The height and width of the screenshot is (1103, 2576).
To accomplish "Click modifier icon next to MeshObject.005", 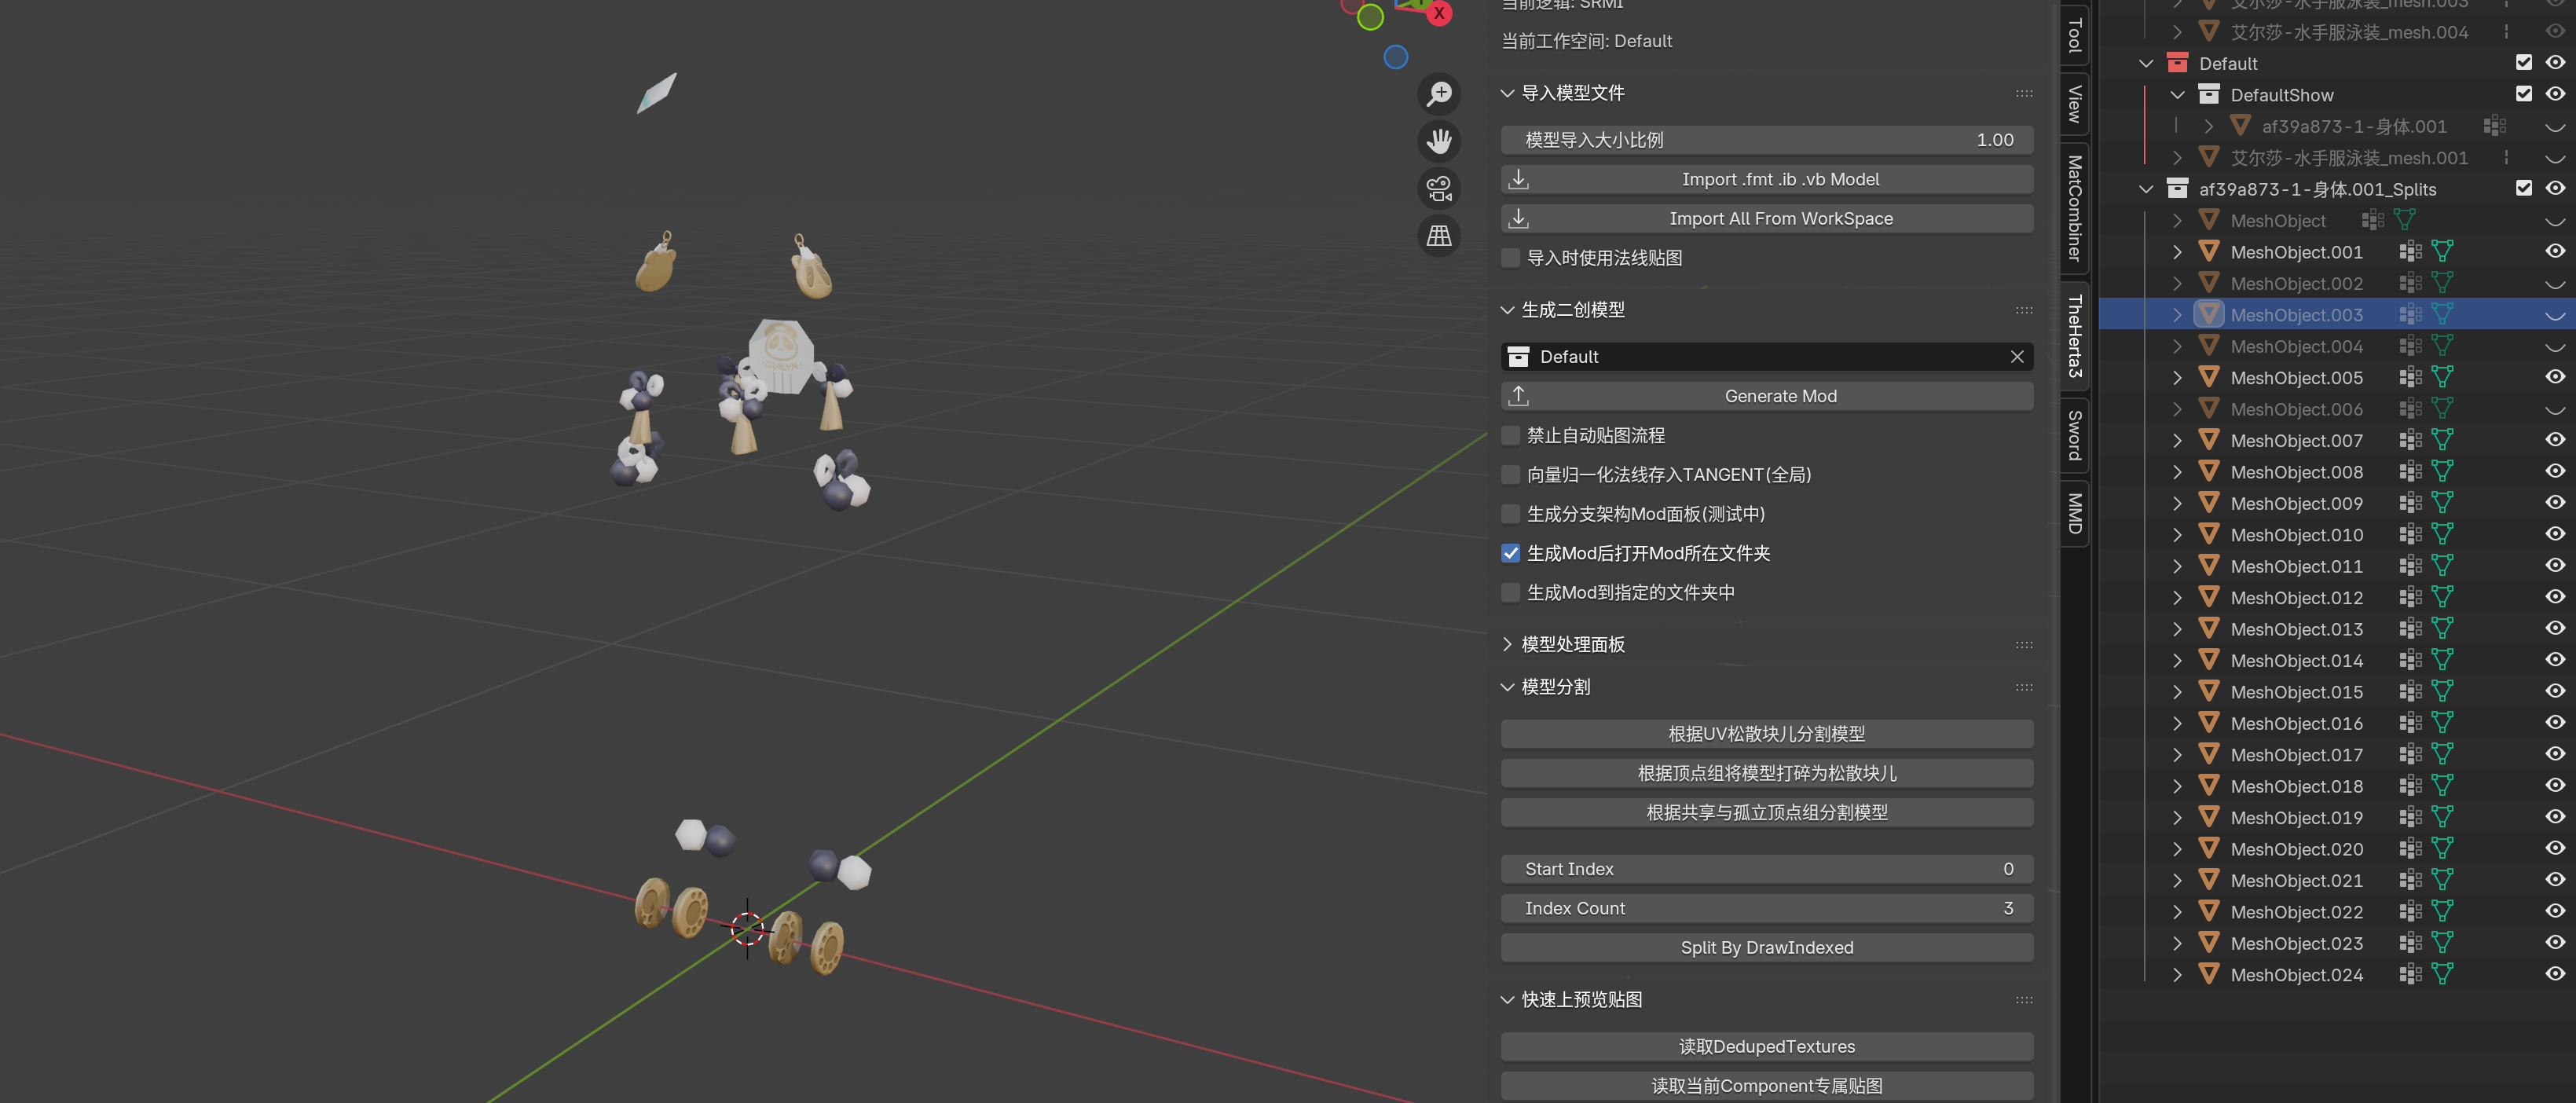I will (x=2410, y=378).
